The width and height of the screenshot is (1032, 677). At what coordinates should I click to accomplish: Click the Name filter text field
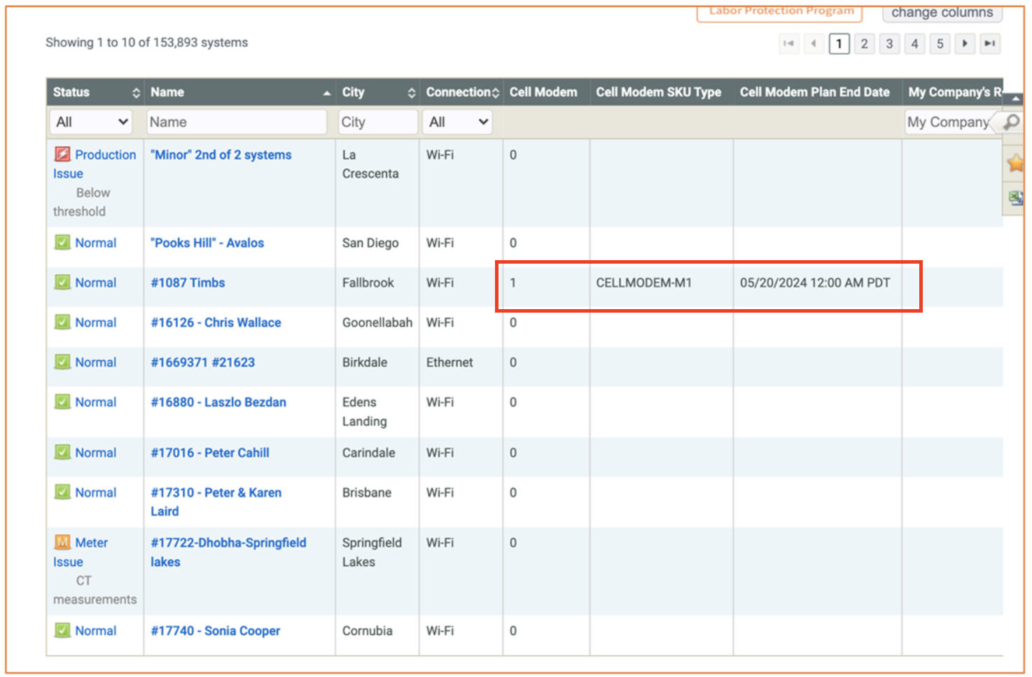[x=237, y=122]
